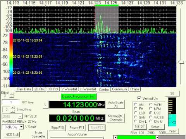Stop capture with Stop-F10 button

(57, 128)
